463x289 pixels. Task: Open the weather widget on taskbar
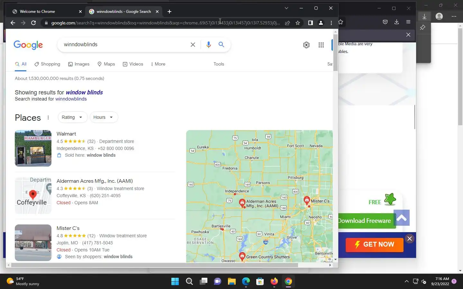(23, 281)
